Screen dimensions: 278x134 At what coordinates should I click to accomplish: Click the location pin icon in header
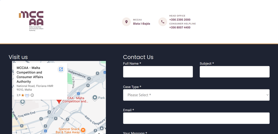pyautogui.click(x=127, y=22)
